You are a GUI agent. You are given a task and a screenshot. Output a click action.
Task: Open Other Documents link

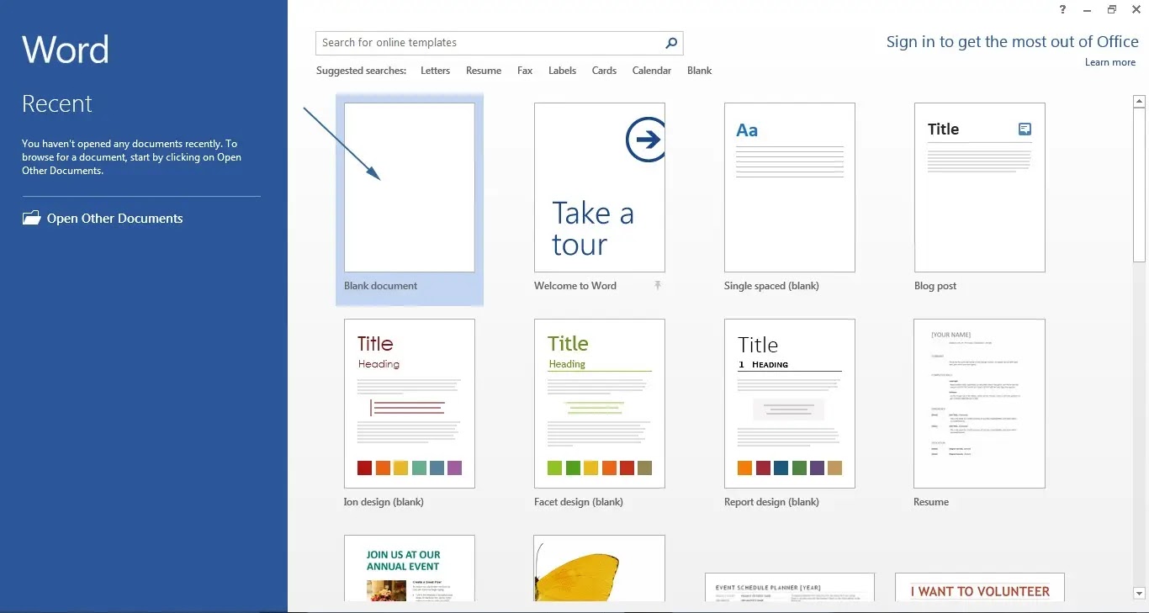(x=114, y=219)
